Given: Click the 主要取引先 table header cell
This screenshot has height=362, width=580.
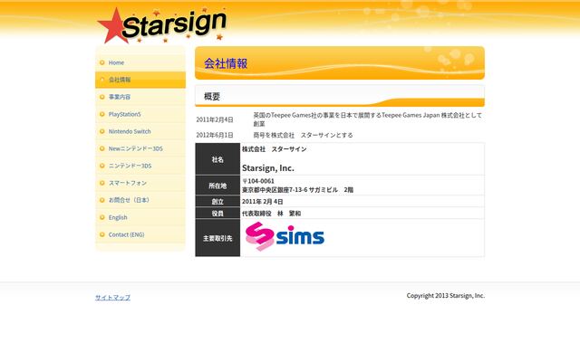Looking at the screenshot, I should click(217, 238).
